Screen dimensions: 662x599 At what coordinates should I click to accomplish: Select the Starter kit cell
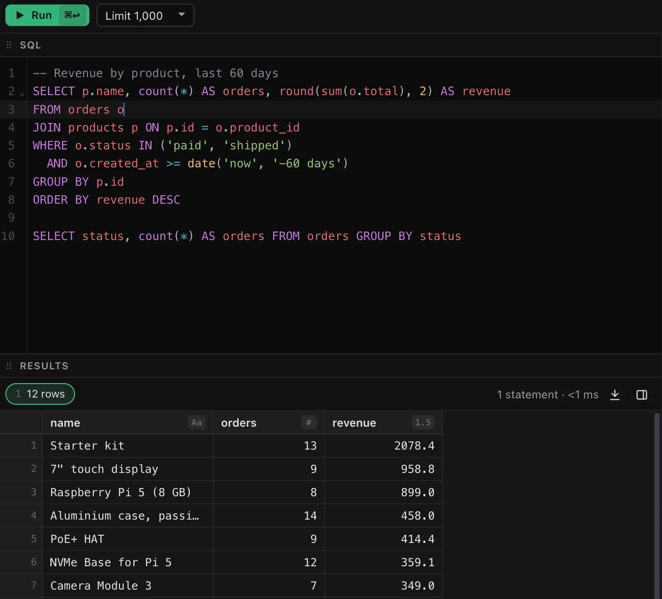click(128, 446)
